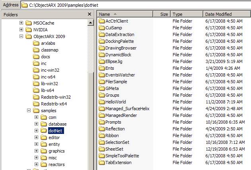Select the CuiSamp folder icon
Screen dimensions: 251x170
tap(102, 28)
